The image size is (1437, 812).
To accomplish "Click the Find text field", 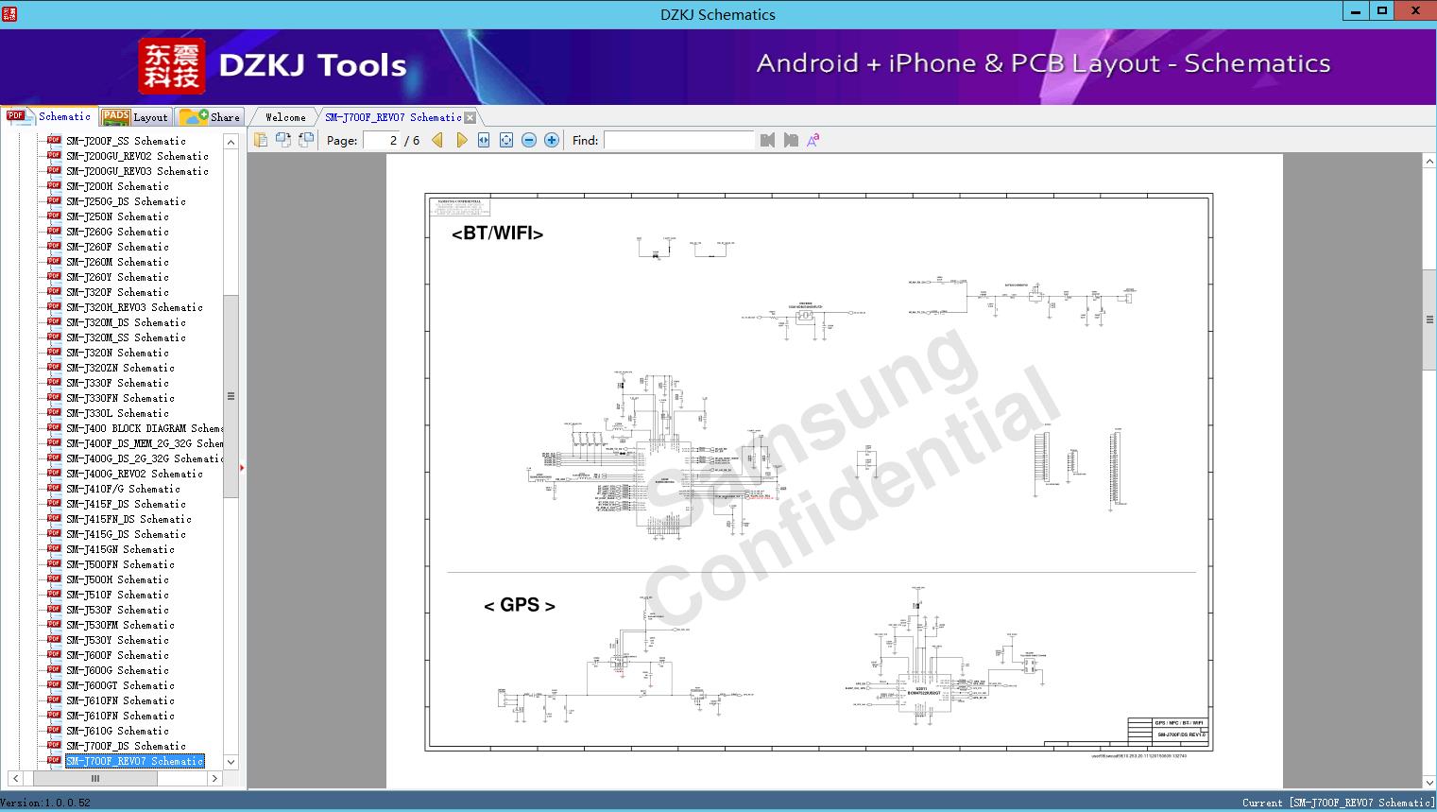I will tap(679, 140).
